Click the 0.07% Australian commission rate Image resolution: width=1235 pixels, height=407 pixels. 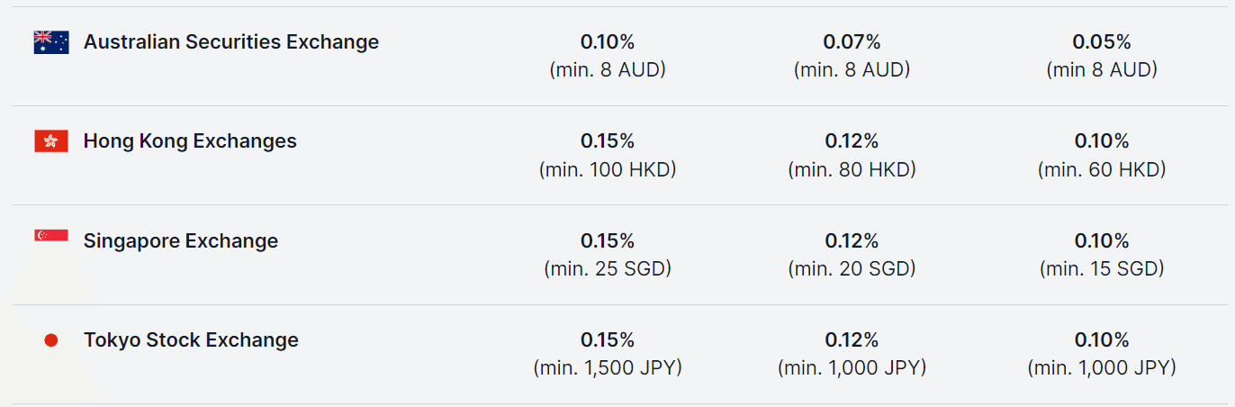(x=852, y=41)
